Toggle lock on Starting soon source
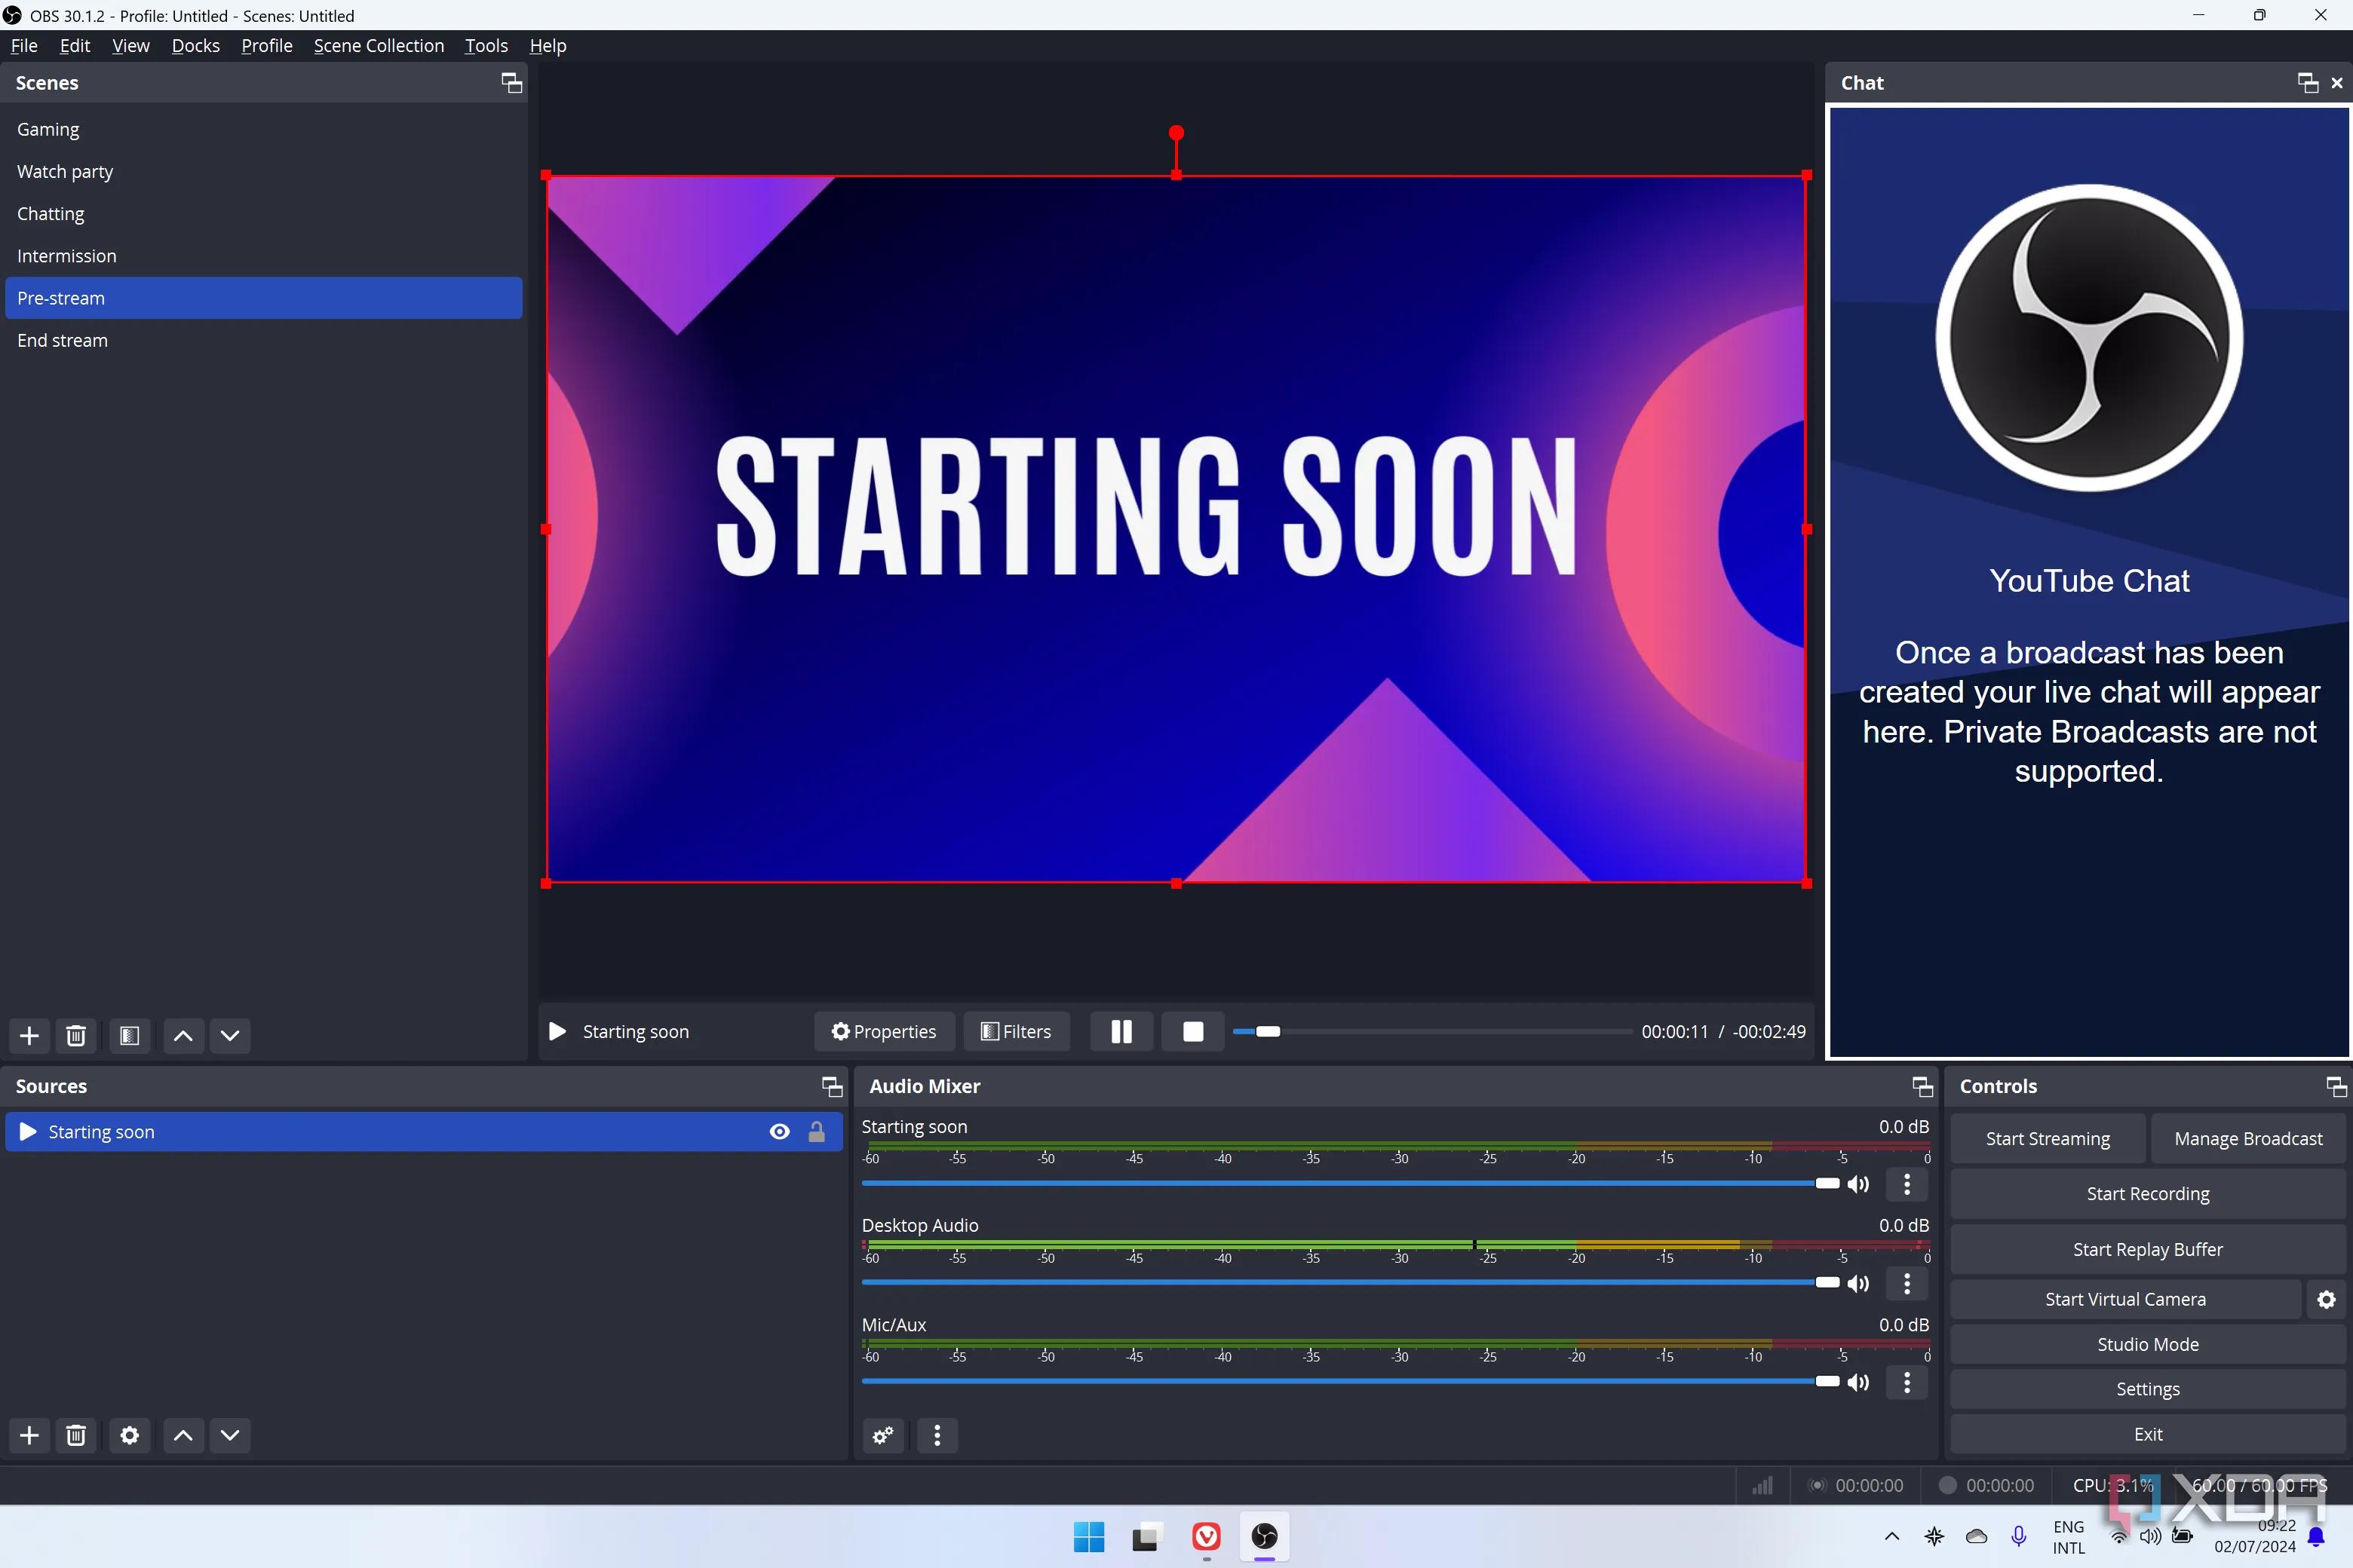The height and width of the screenshot is (1568, 2353). click(816, 1131)
